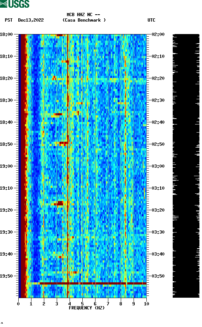This screenshot has width=202, height=327.
Task: Click the '18:30' PST time label
Action: pos(6,100)
